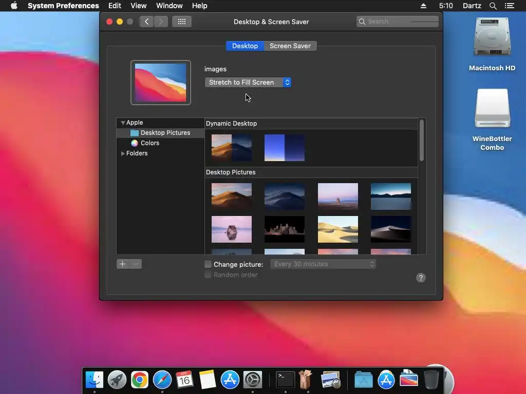Click the Dartz user menu
This screenshot has width=526, height=394.
tap(472, 6)
